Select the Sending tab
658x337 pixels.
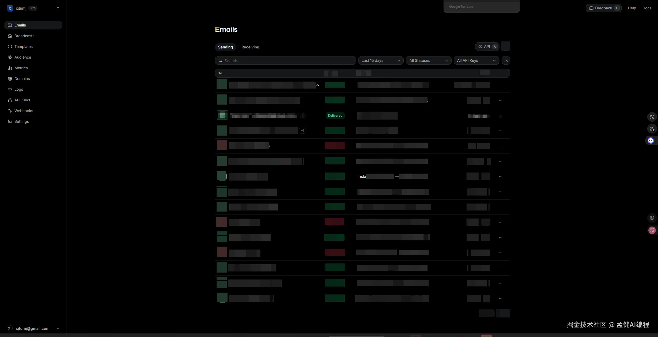point(225,47)
